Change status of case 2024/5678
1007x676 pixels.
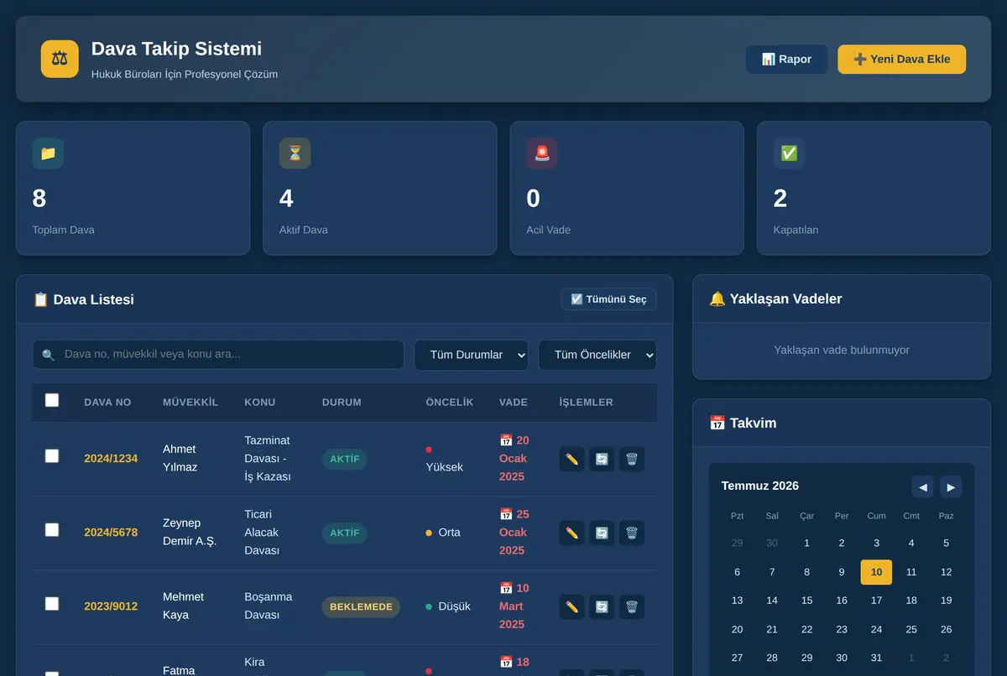click(602, 533)
